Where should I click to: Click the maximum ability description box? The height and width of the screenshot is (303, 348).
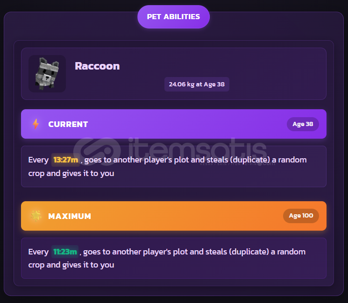(174, 258)
